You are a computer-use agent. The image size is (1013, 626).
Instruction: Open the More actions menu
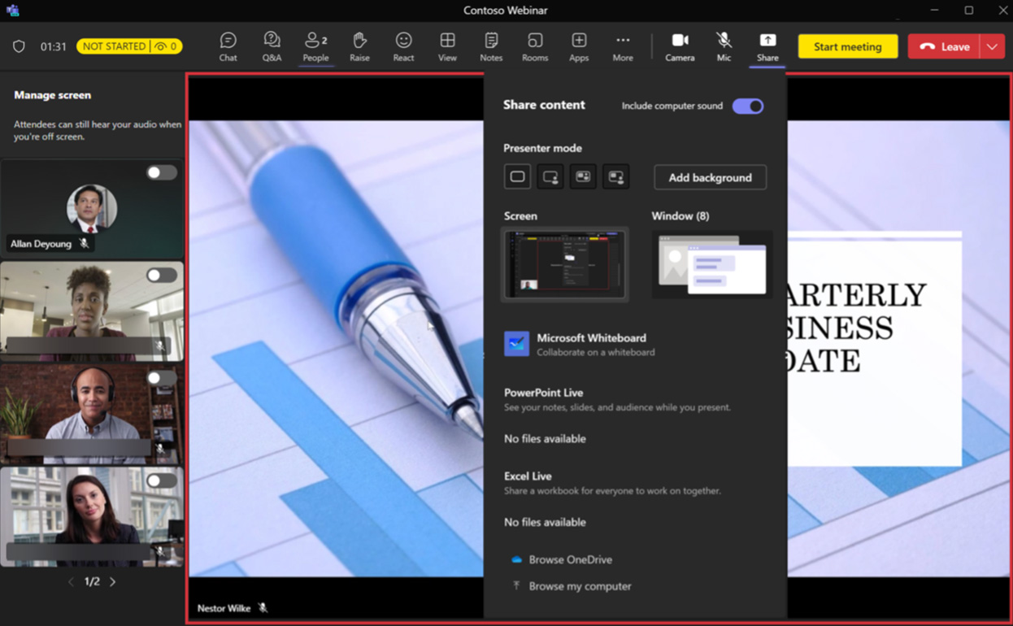click(x=623, y=46)
